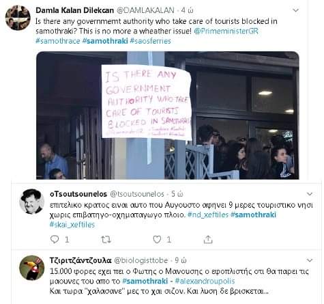Open oTsoutsounelos profile avatar
Image resolution: width=324 pixels, height=304 pixels.
pyautogui.click(x=31, y=202)
